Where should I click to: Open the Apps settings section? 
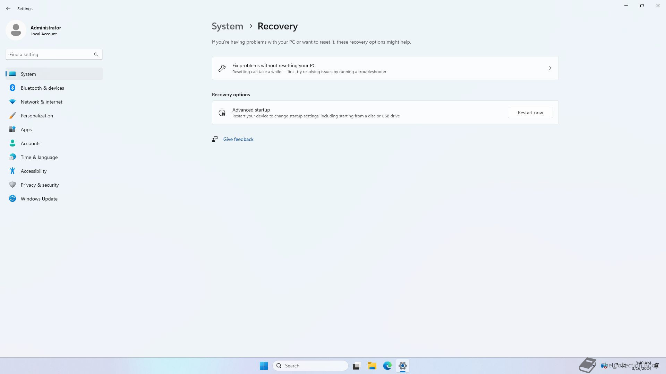(26, 130)
